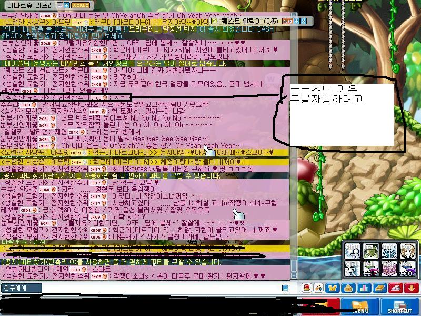Use the Pdn key blue potion slot
This screenshot has width=421, height=316.
(x=408, y=269)
